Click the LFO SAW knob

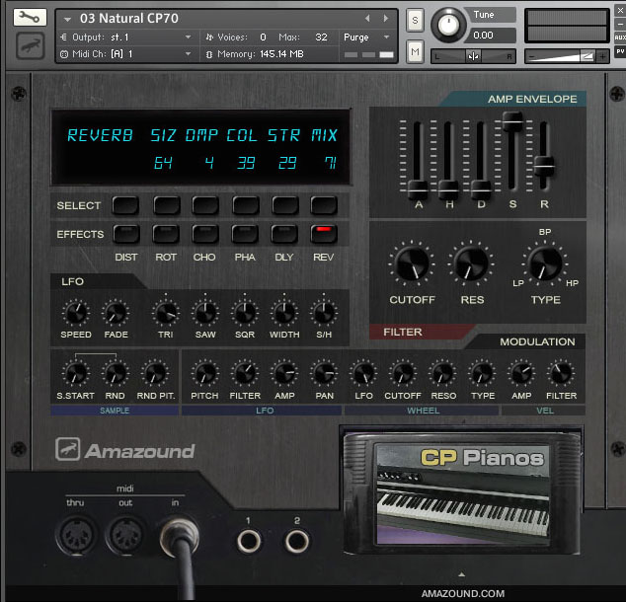pyautogui.click(x=205, y=313)
